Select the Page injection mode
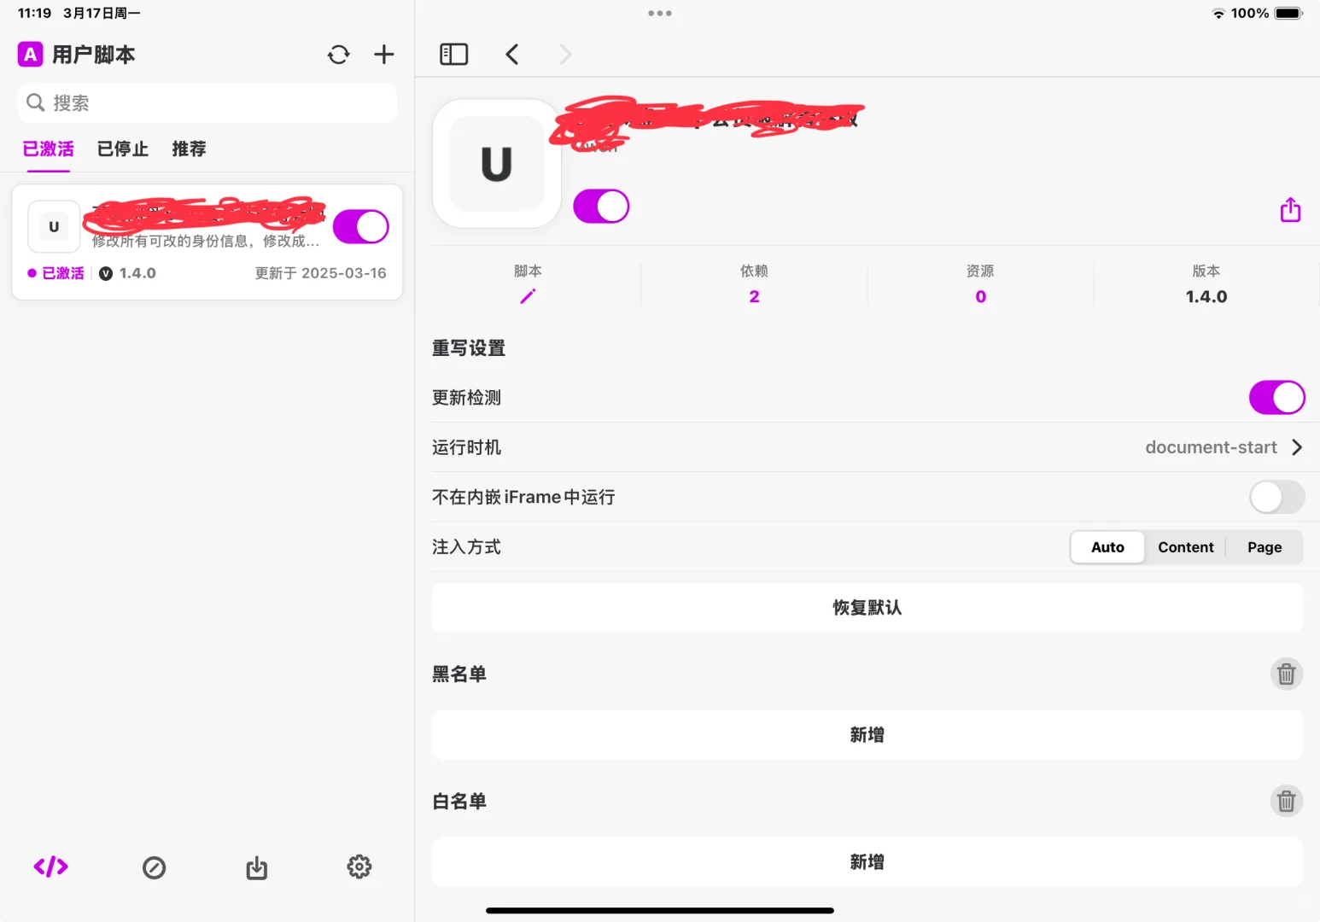Screen dimensions: 1320x922 [x=1264, y=547]
